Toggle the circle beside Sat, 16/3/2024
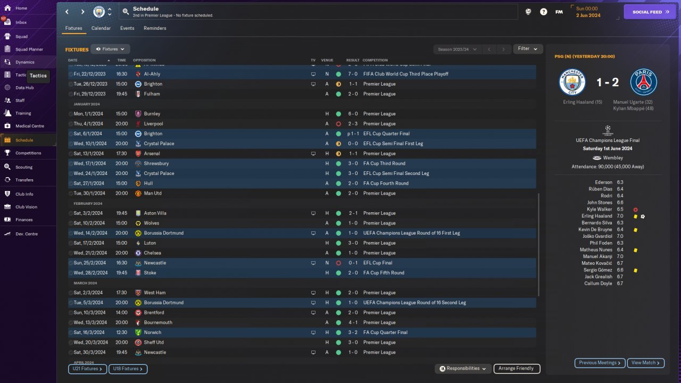 point(71,332)
